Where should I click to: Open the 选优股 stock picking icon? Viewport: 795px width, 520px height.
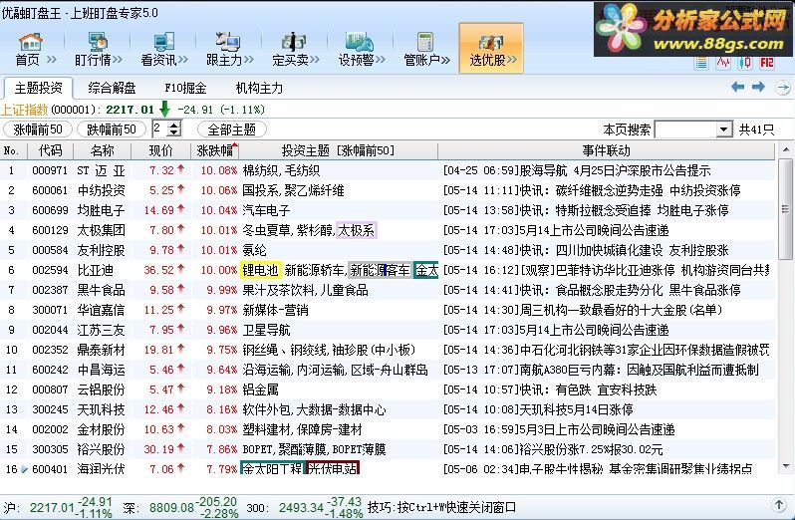[x=490, y=41]
